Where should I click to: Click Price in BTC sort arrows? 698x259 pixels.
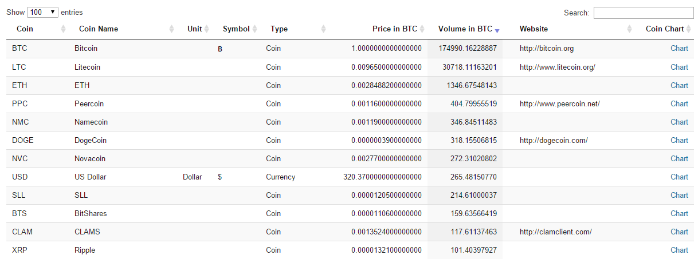point(422,29)
